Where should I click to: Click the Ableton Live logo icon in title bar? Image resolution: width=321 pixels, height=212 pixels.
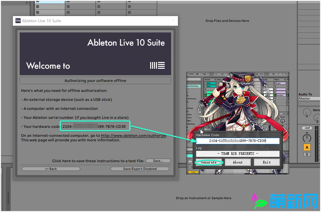tap(18, 21)
